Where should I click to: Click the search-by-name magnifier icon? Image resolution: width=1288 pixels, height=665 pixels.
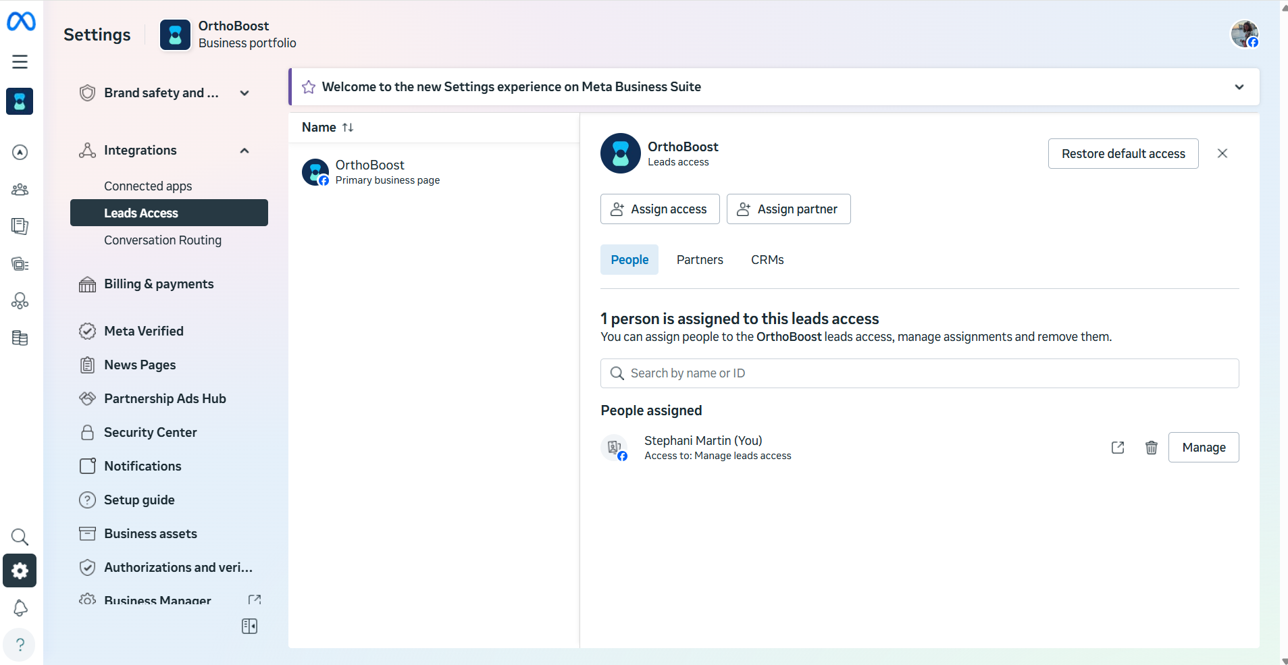coord(617,373)
